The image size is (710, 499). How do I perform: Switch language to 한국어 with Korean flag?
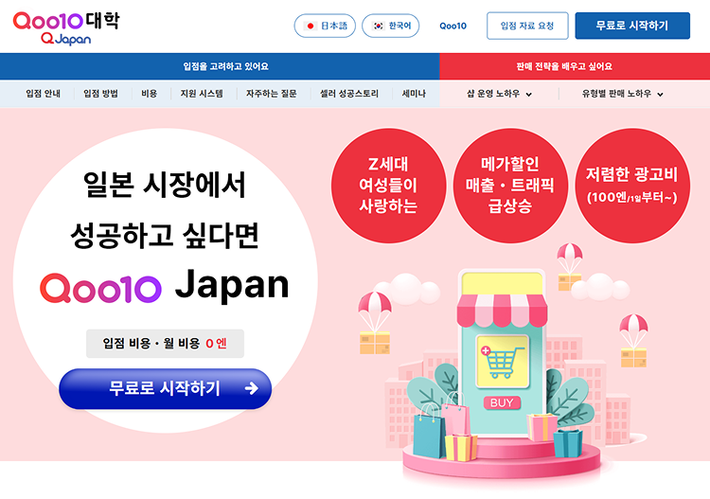(x=391, y=26)
